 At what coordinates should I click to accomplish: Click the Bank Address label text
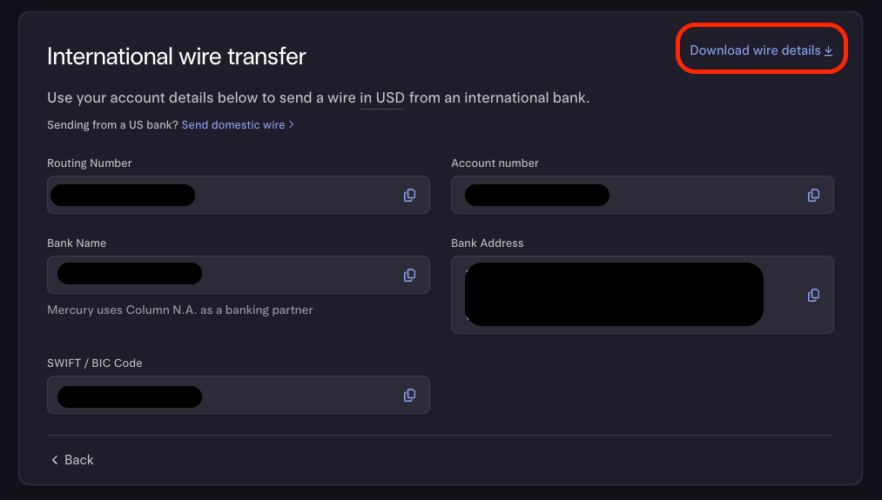(488, 243)
